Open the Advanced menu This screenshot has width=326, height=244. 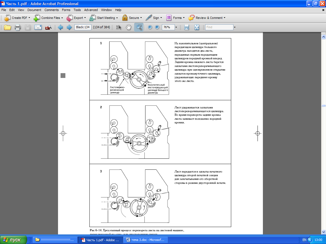pos(91,10)
